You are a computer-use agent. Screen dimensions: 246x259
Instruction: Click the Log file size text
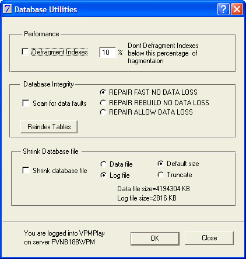(147, 198)
